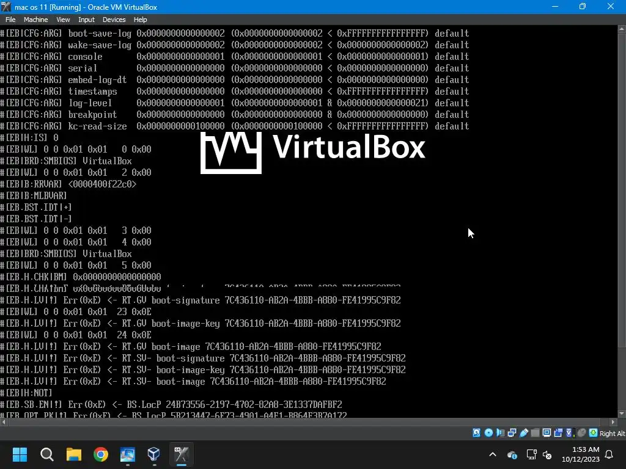The height and width of the screenshot is (469, 626).
Task: Click the '#[EB|H:IS] 0' log line
Action: [29, 137]
